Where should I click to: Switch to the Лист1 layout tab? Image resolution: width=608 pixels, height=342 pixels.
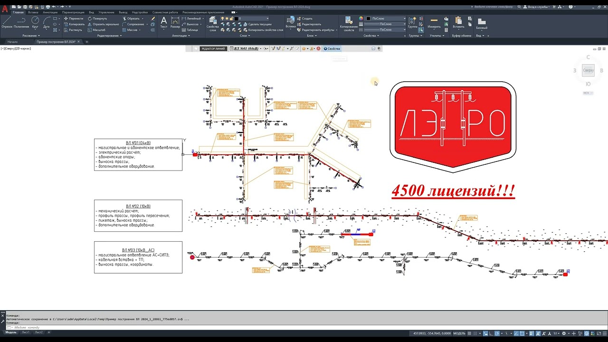click(25, 332)
